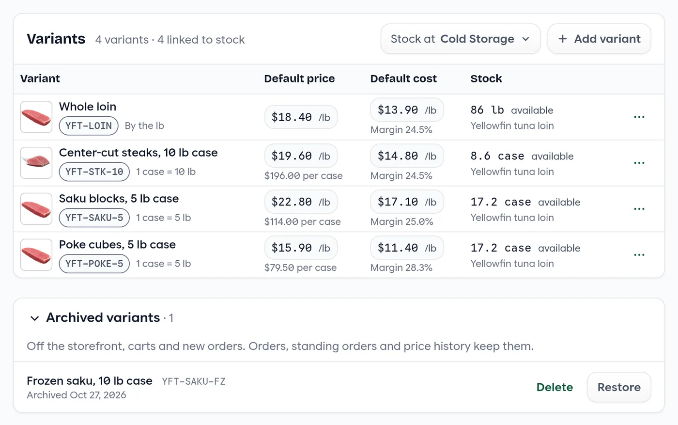
Task: Click the Margin 28.3% text
Action: pyautogui.click(x=401, y=268)
